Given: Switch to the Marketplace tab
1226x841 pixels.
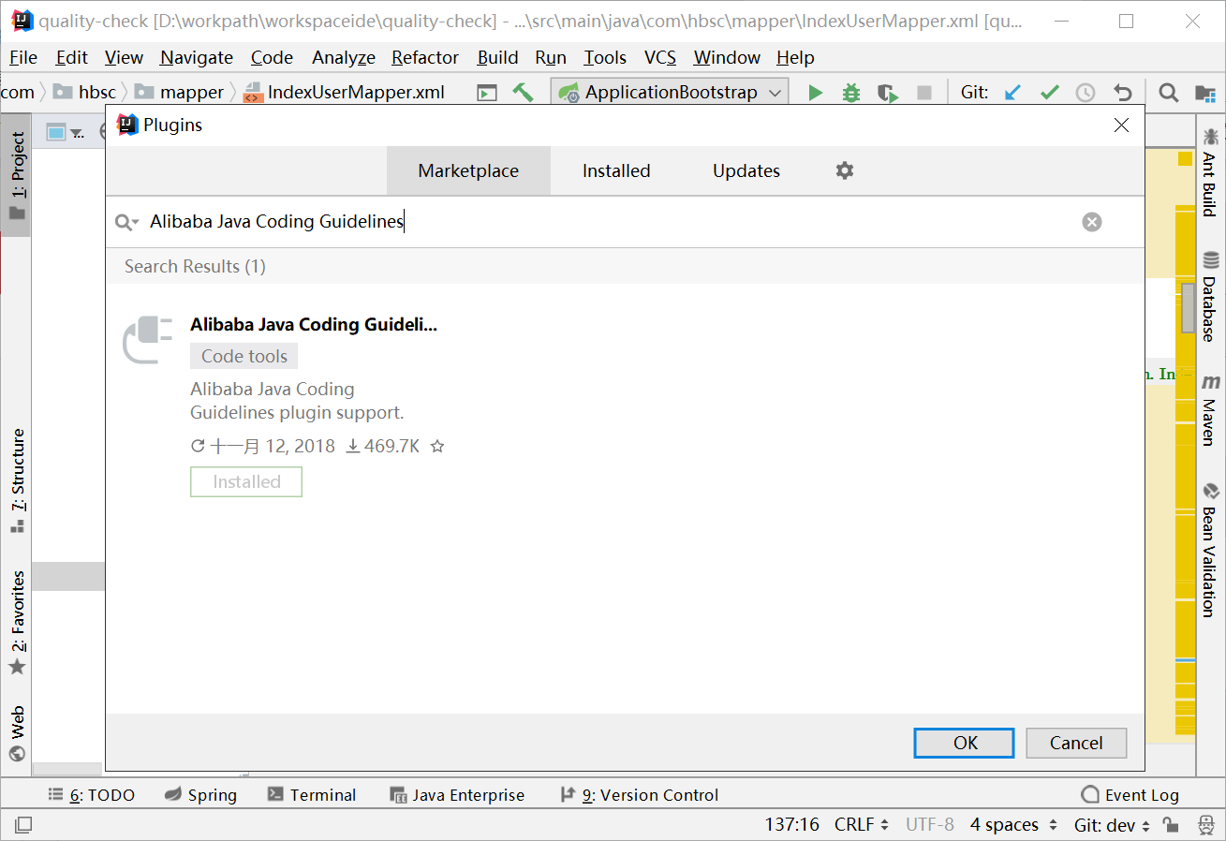Looking at the screenshot, I should click(x=468, y=171).
